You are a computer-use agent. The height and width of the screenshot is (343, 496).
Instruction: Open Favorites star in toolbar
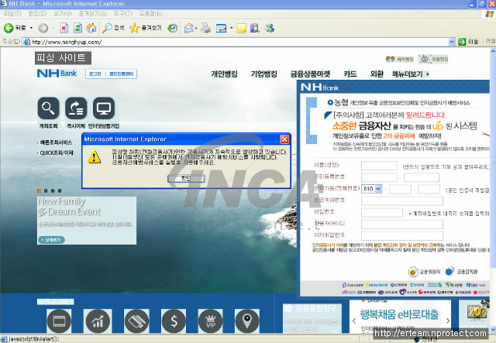[x=134, y=28]
